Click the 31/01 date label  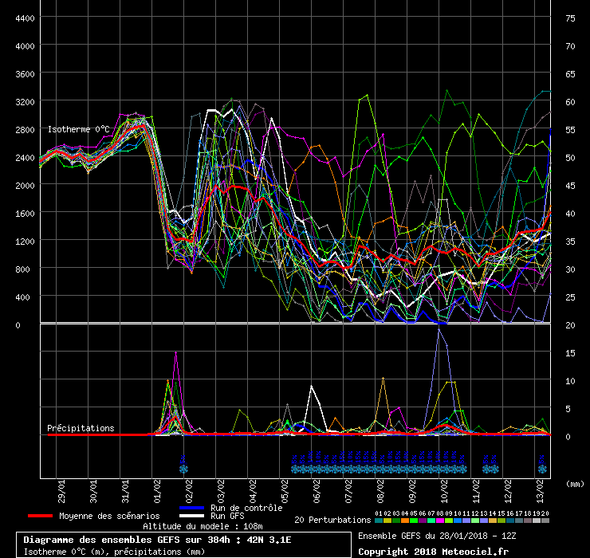click(x=125, y=491)
